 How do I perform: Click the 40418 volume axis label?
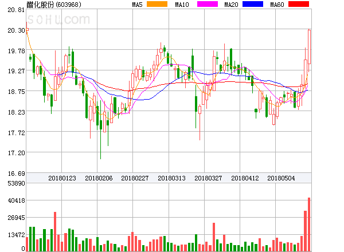coord(16,200)
